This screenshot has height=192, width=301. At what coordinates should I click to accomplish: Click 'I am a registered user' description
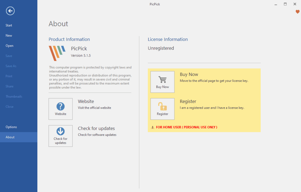(212, 108)
